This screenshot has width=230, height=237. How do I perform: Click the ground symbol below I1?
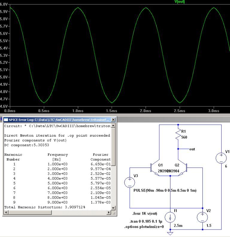click(x=170, y=233)
